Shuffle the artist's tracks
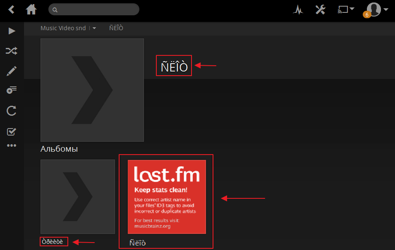Viewport: 395px width, 250px height. [x=12, y=51]
